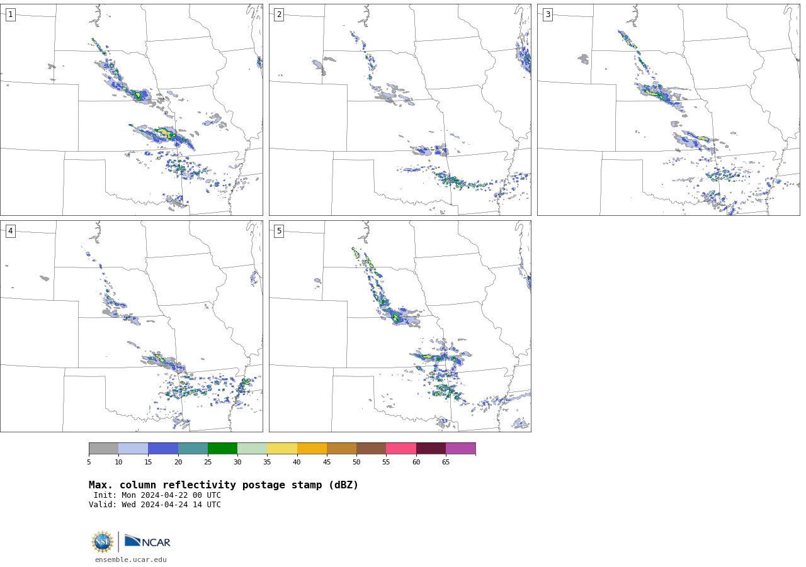Viewport: 806px width, 567px height.
Task: Open the ensemble.ucar.edu link
Action: click(131, 560)
